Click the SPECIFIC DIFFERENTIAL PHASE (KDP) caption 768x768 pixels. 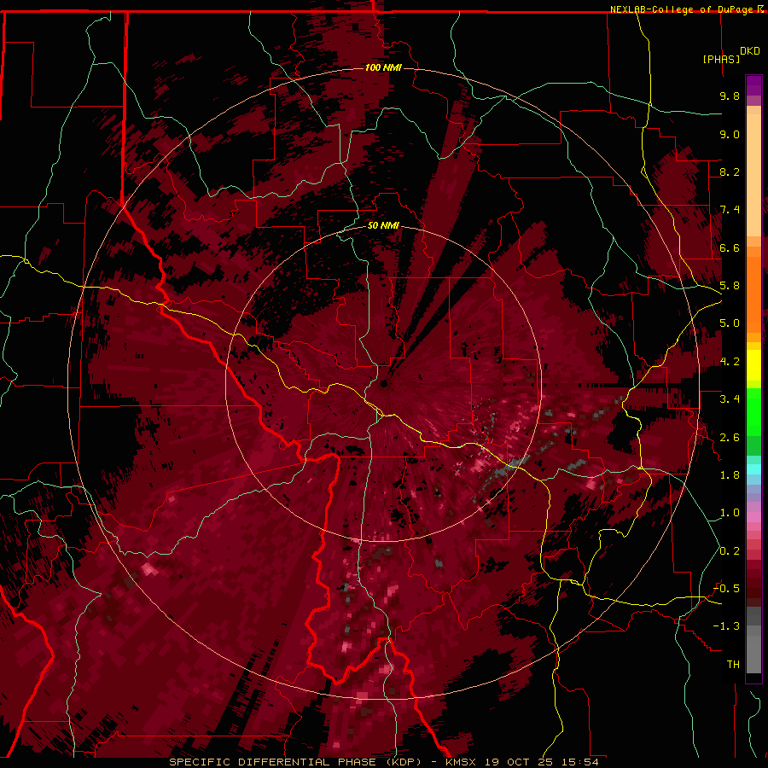(x=295, y=762)
